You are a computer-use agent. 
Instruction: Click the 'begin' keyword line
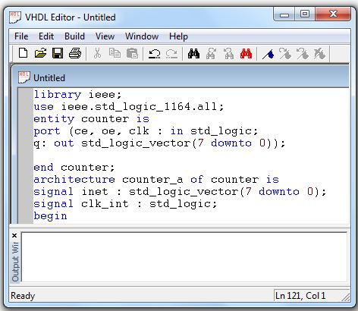(50, 216)
